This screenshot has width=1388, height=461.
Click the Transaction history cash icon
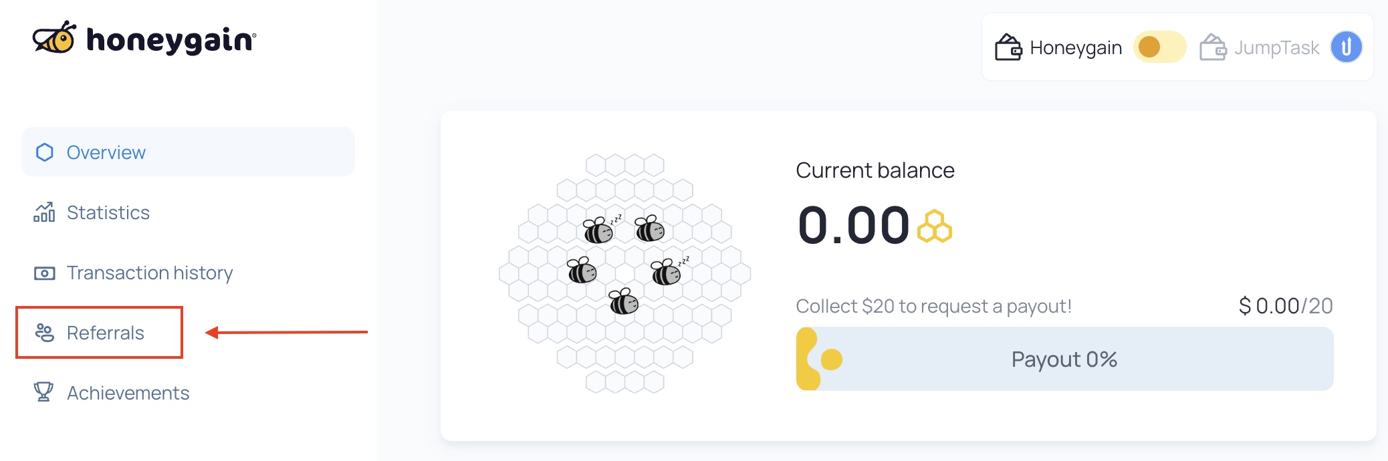[45, 273]
